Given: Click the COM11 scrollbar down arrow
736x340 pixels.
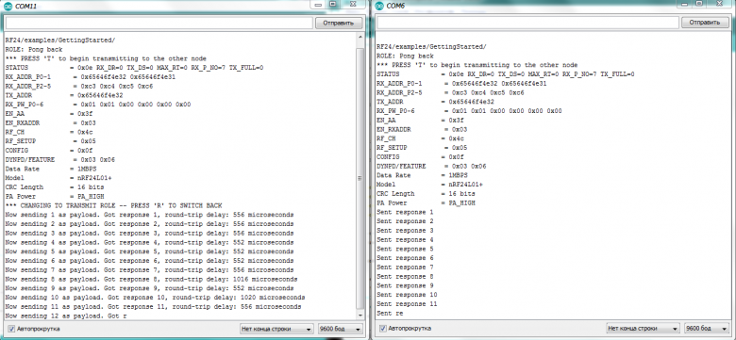Looking at the screenshot, I should (x=360, y=316).
